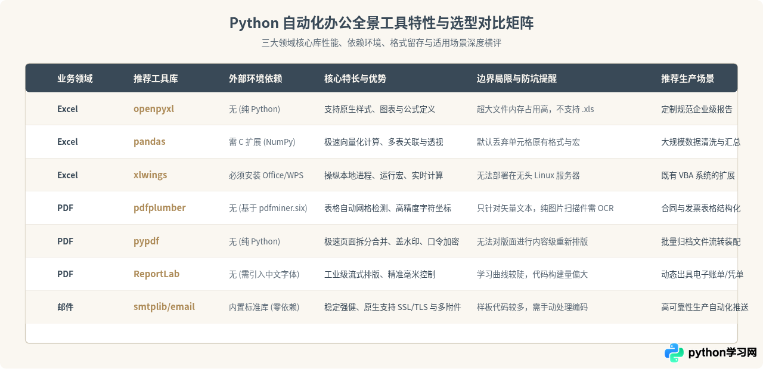Click the '外部环境依赖' column header

click(256, 79)
